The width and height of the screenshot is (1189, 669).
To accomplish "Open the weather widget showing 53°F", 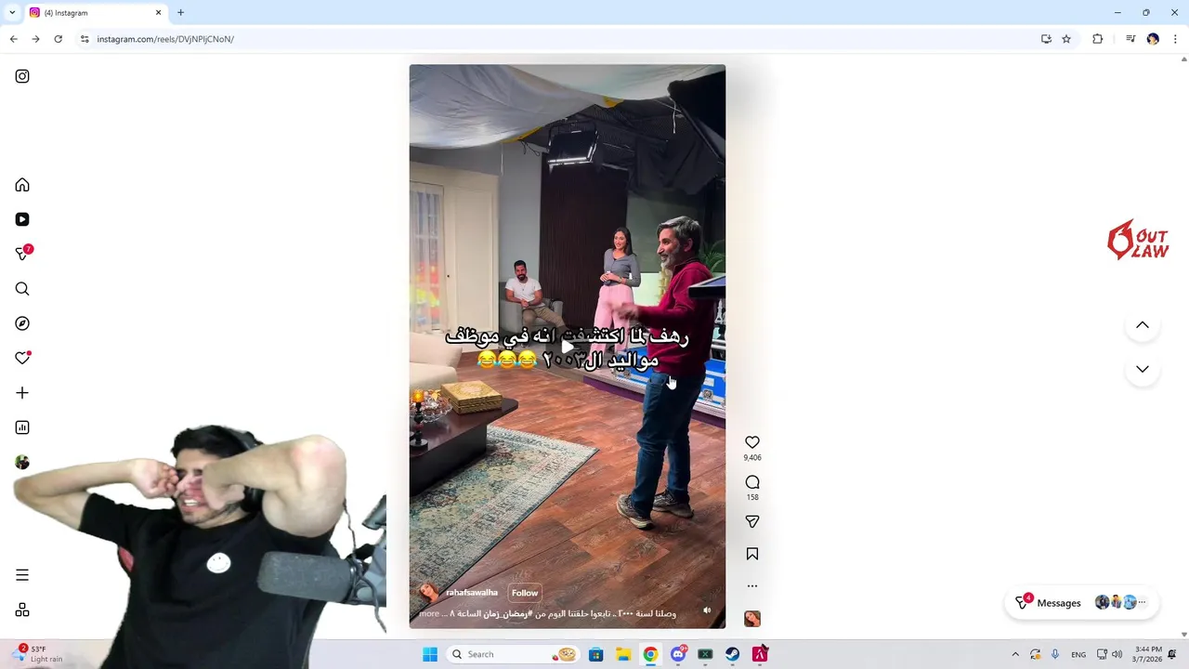I will (x=39, y=654).
